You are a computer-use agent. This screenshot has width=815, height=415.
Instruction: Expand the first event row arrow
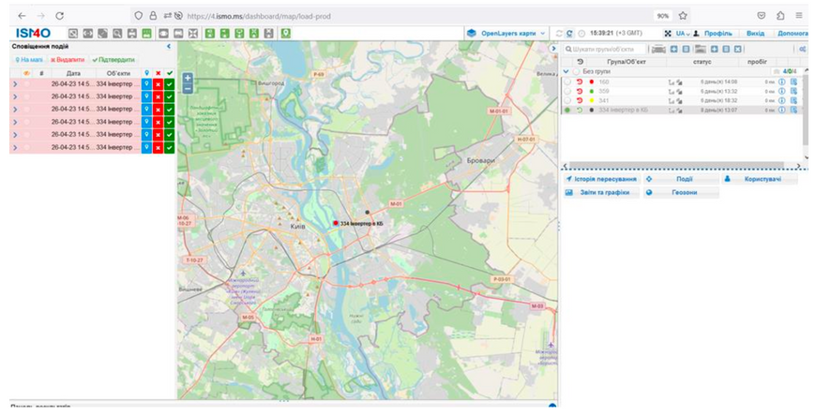click(15, 83)
